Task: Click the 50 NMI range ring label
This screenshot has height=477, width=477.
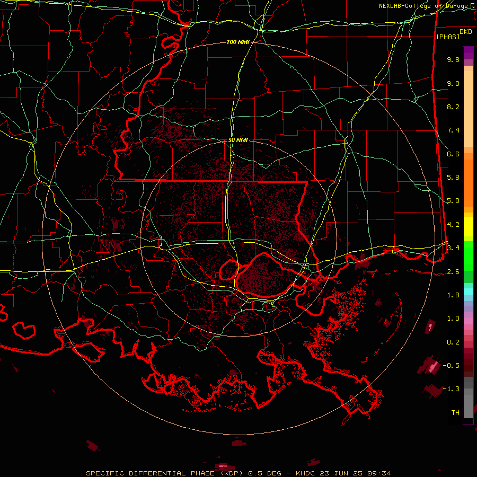Action: 238,140
